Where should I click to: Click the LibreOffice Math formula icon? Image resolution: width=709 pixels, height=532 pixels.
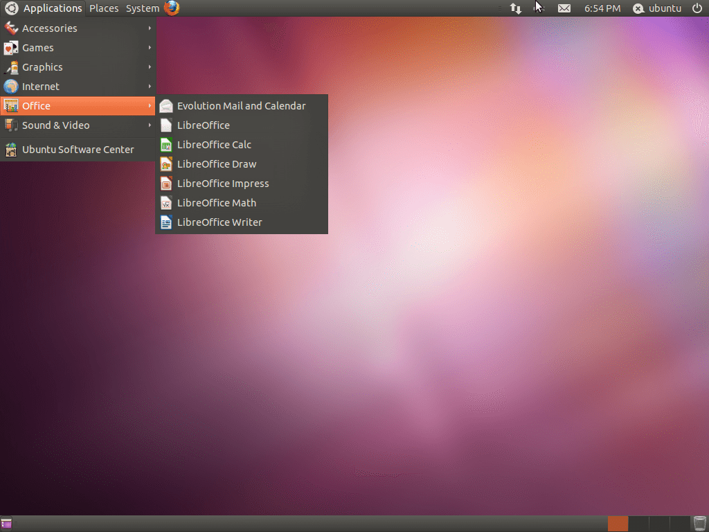166,203
